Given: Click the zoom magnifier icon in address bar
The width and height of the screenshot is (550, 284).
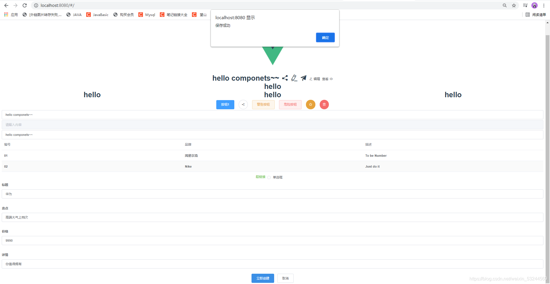Looking at the screenshot, I should point(505,5).
